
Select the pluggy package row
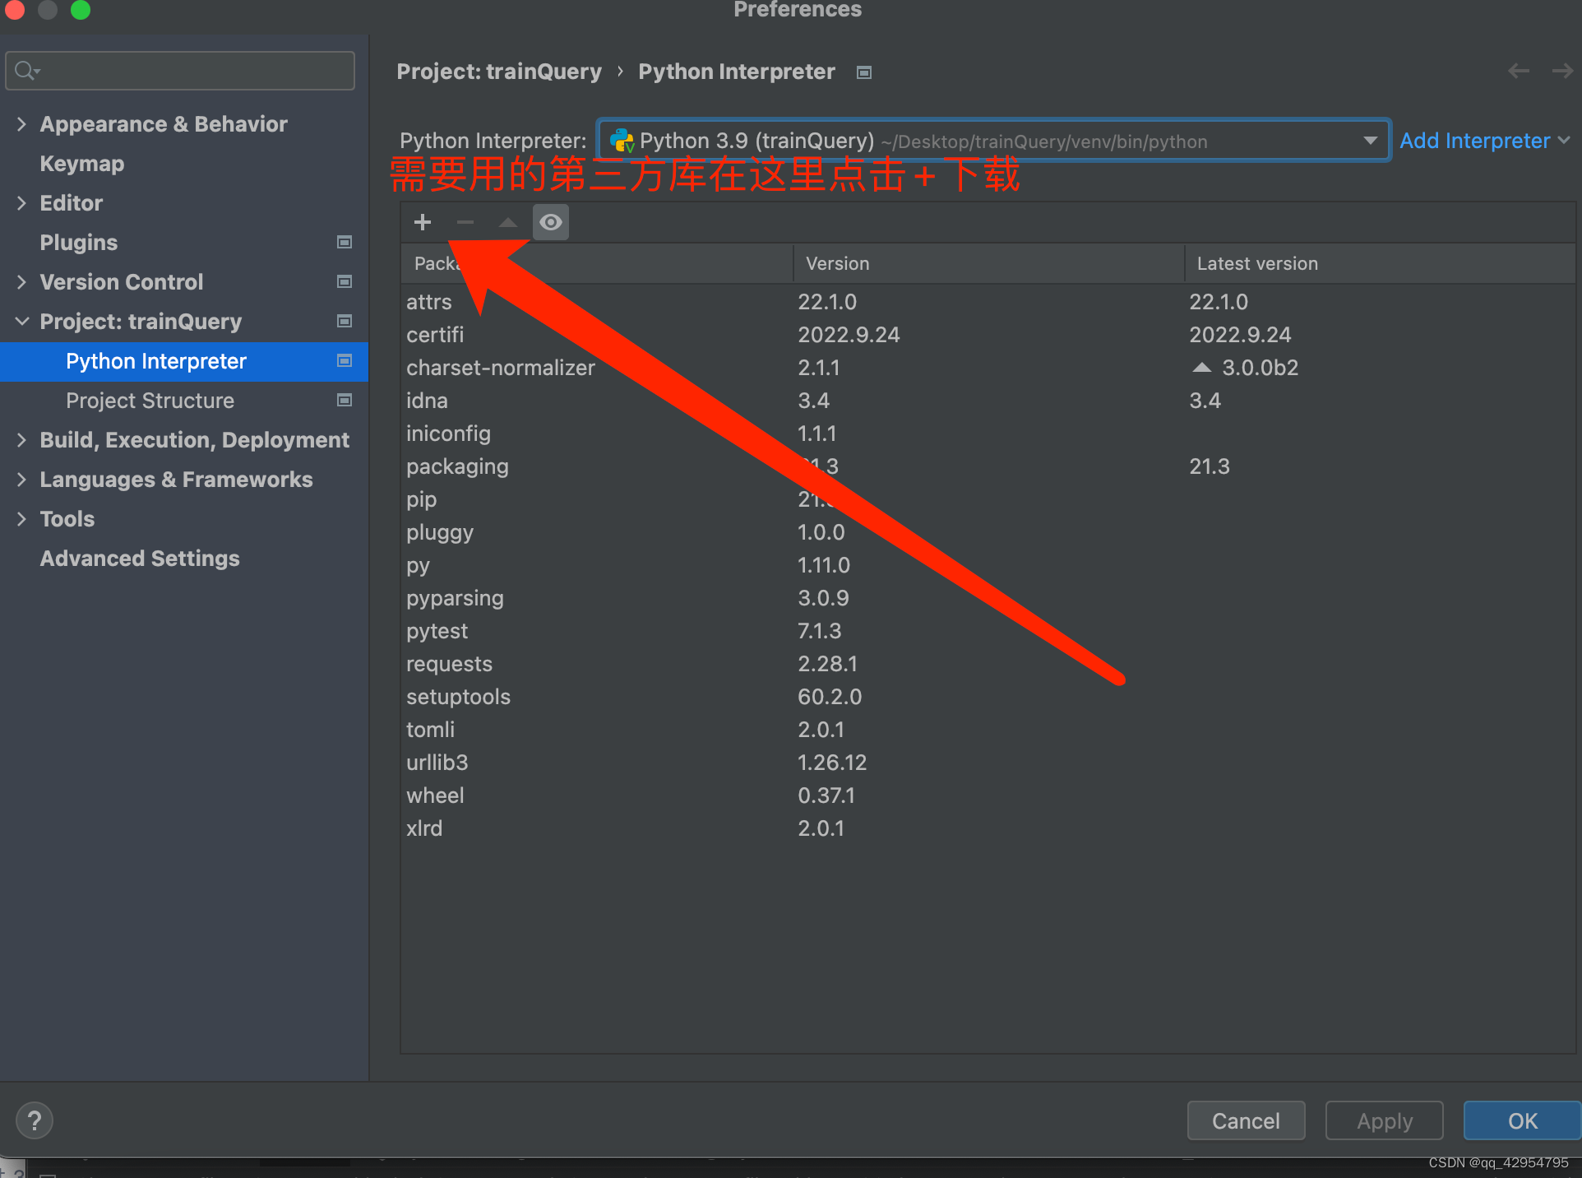(x=988, y=532)
